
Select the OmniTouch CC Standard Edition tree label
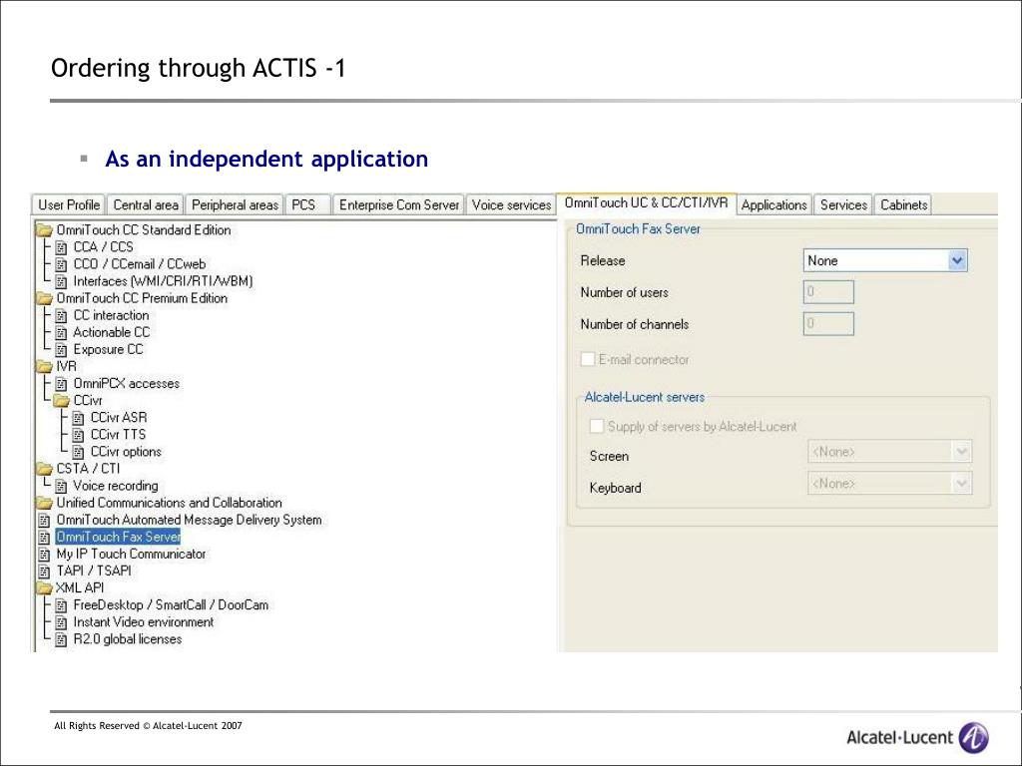(144, 230)
